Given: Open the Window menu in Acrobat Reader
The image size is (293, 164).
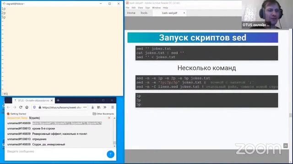Looking at the screenshot, I should pos(157,8).
